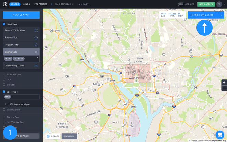Show Opportunity Zones overlay
Image resolution: width=227 pixels, height=142 pixels.
[21, 66]
